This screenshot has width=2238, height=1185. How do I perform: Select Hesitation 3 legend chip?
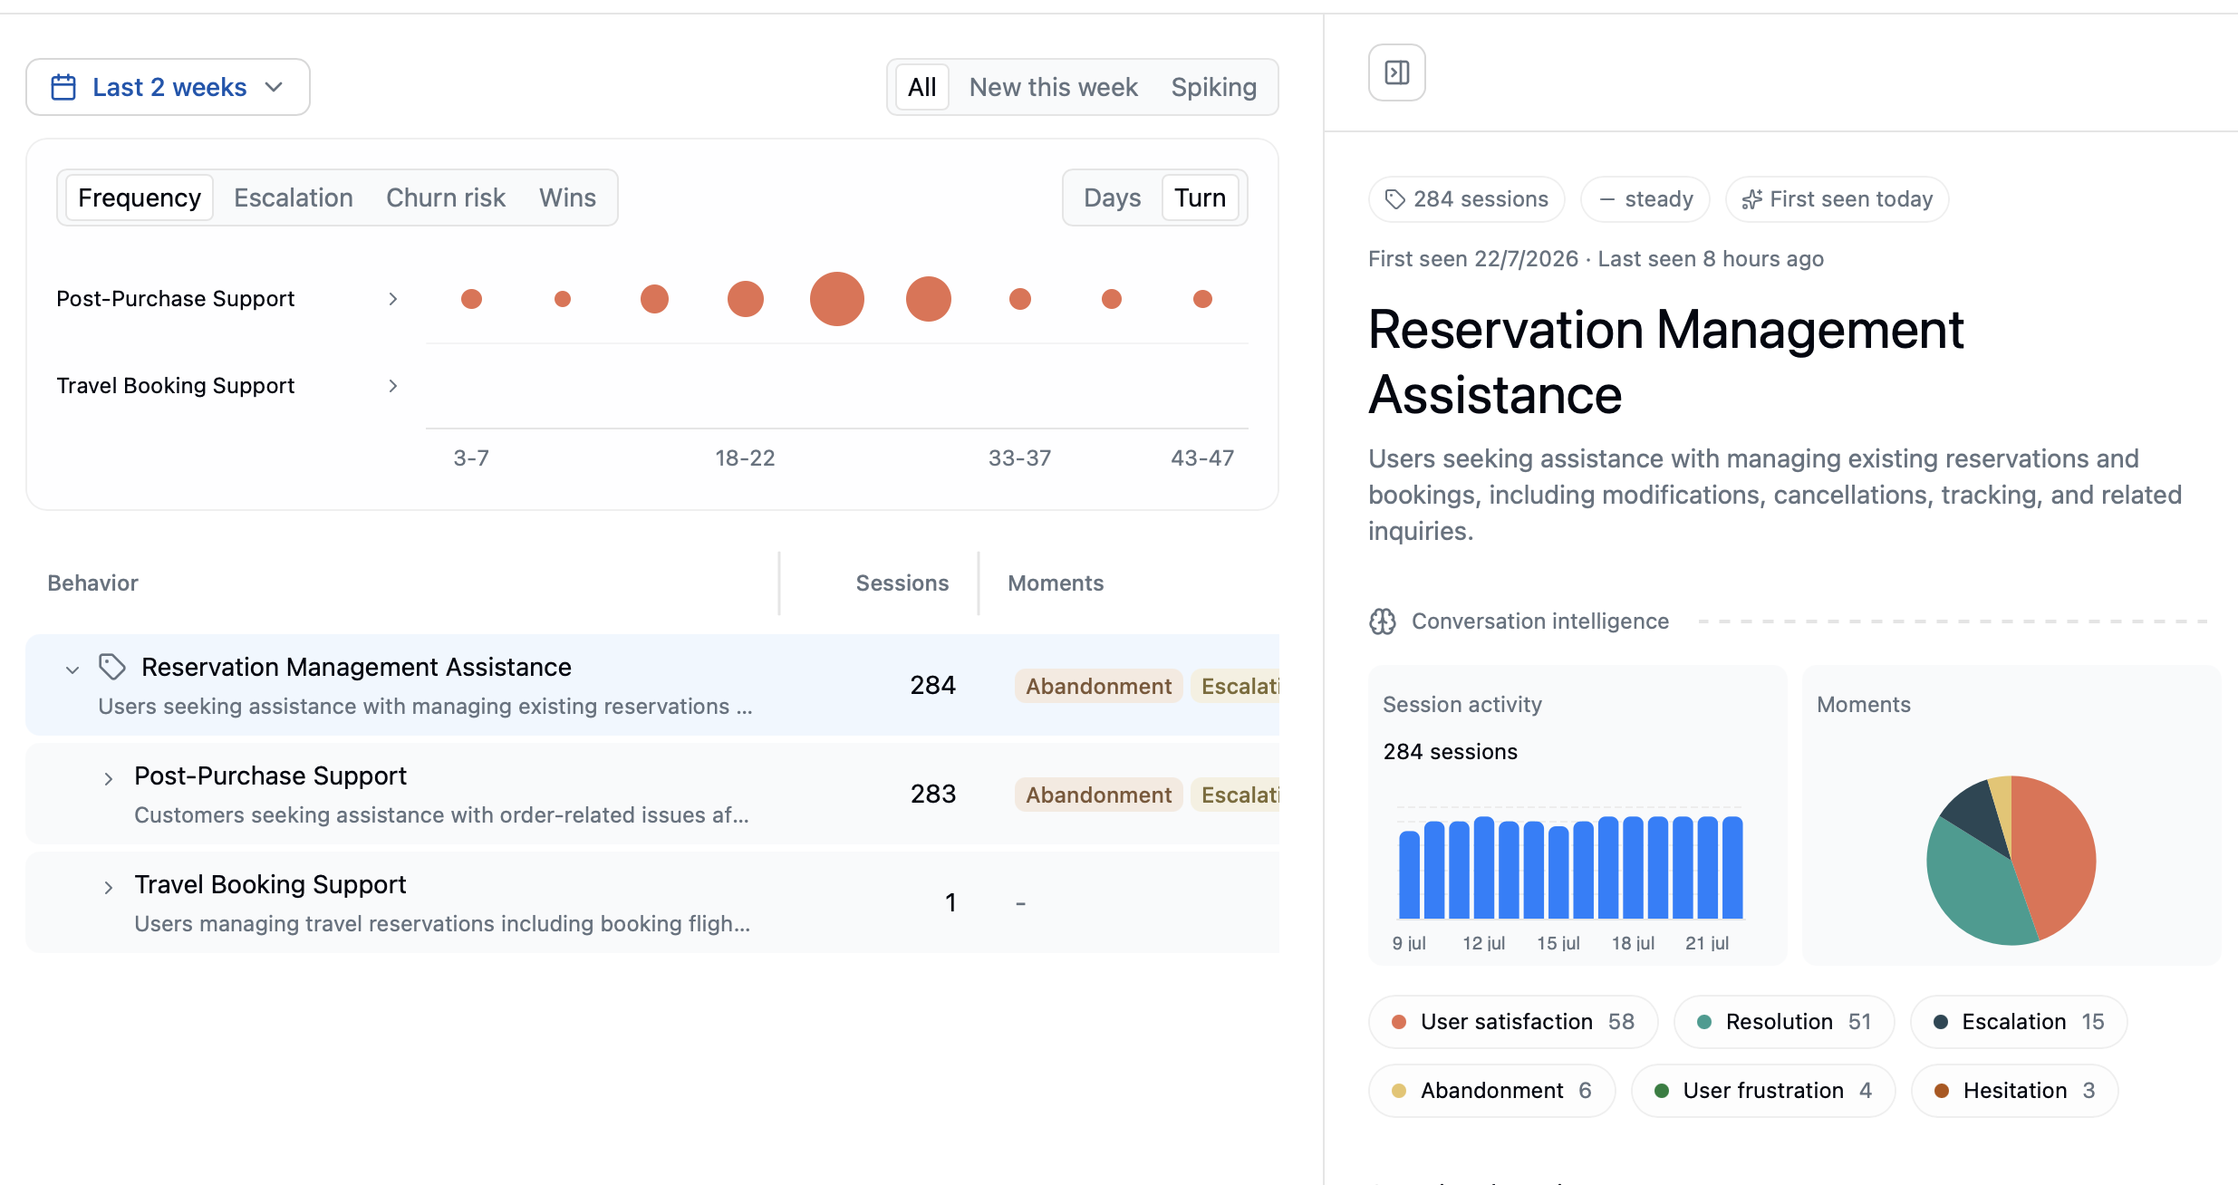(x=2015, y=1091)
